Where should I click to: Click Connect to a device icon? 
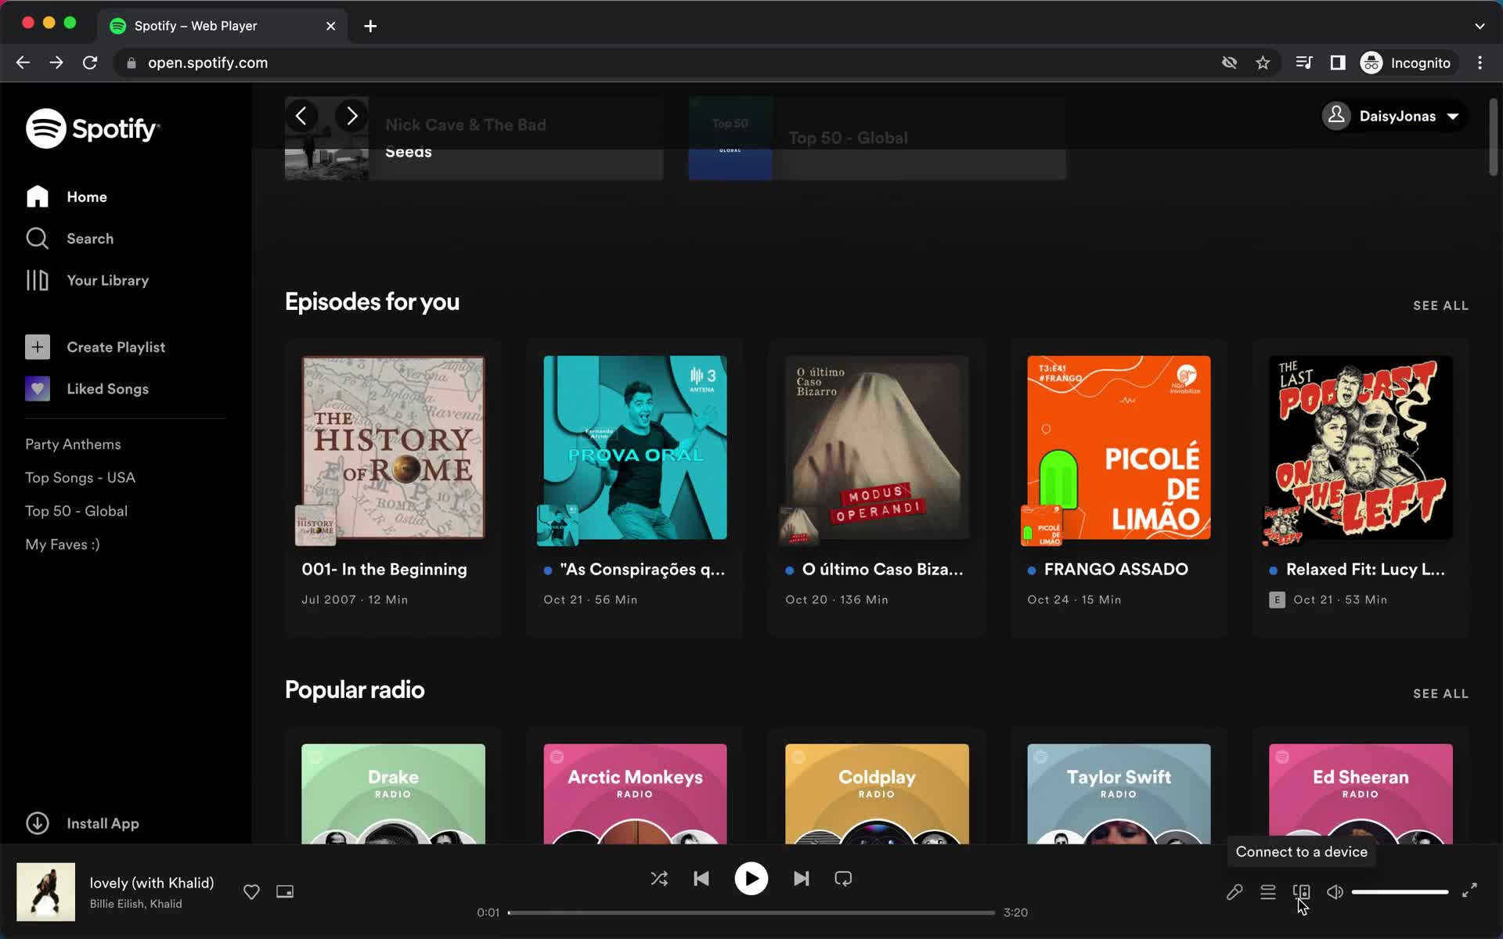pos(1302,892)
